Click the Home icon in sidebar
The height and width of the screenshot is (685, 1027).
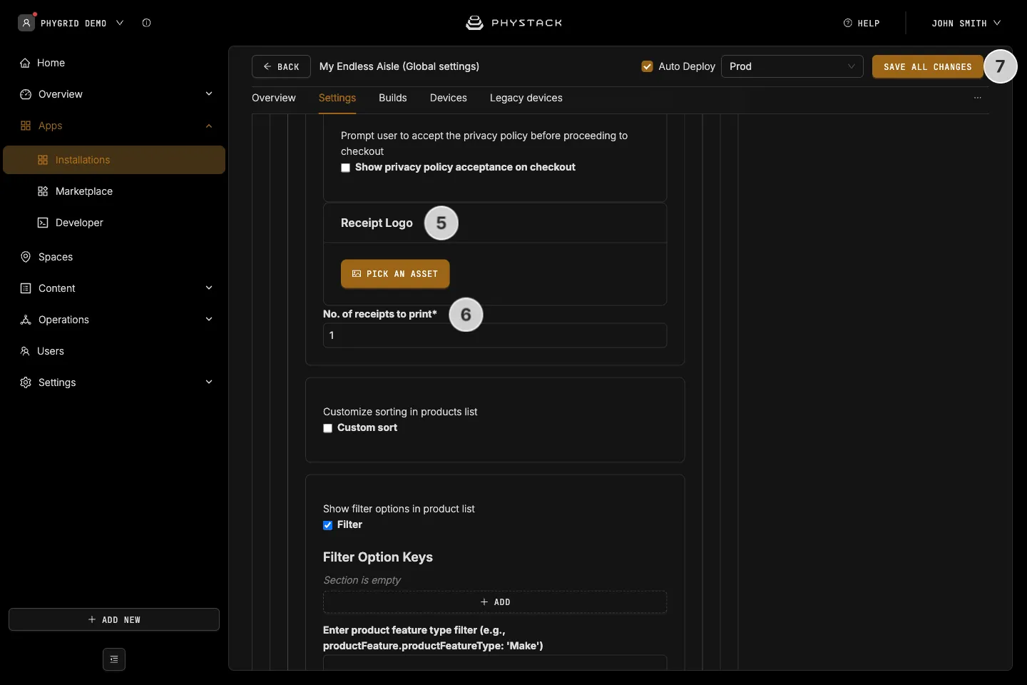pos(26,63)
